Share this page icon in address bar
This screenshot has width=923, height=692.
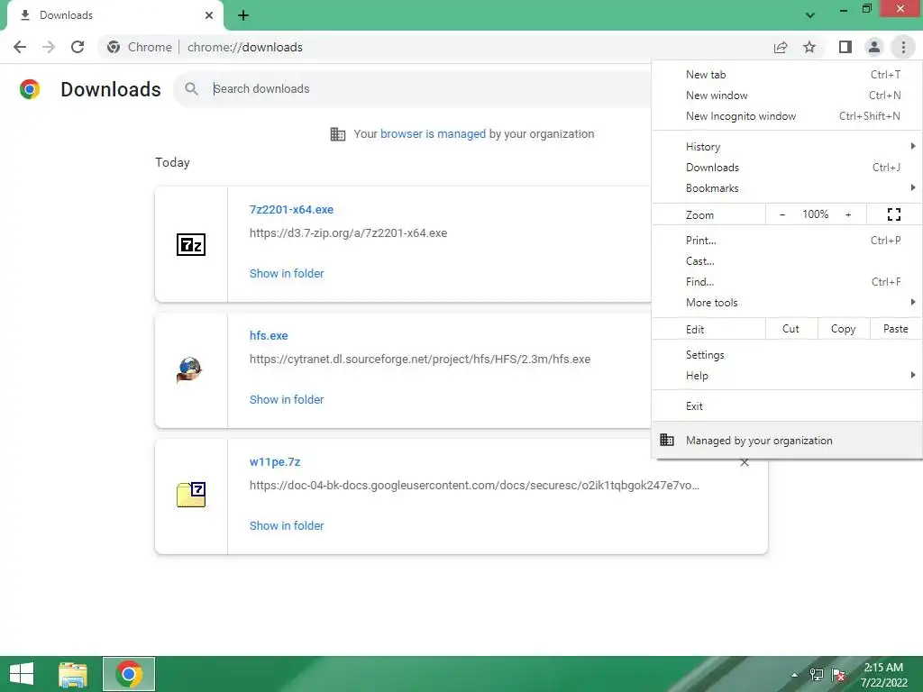781,47
